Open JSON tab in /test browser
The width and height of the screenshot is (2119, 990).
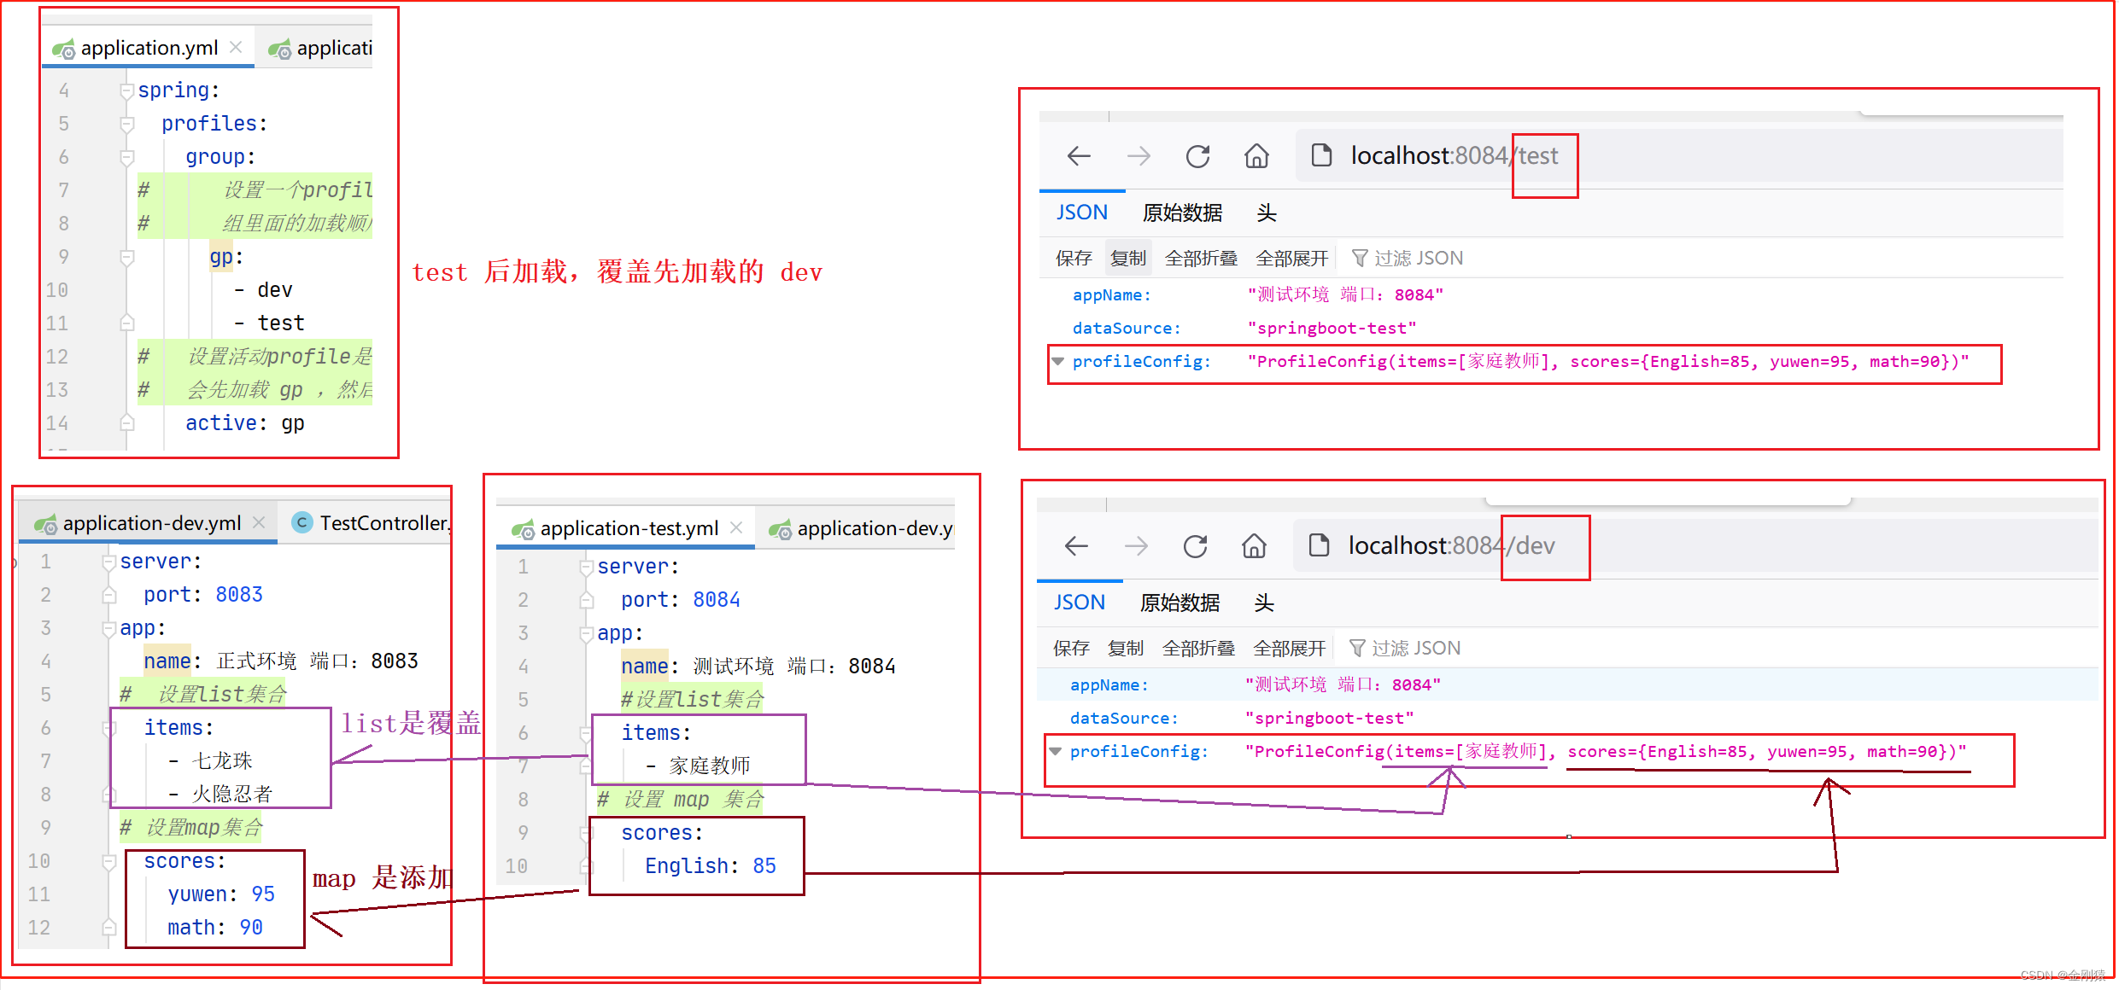1081,213
